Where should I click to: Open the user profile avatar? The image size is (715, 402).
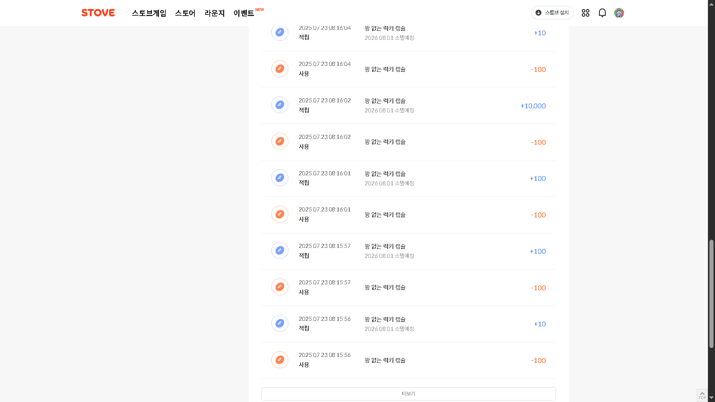[619, 13]
